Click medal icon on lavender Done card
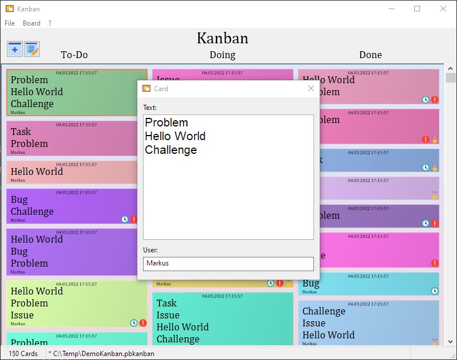This screenshot has width=457, height=360. [x=435, y=195]
